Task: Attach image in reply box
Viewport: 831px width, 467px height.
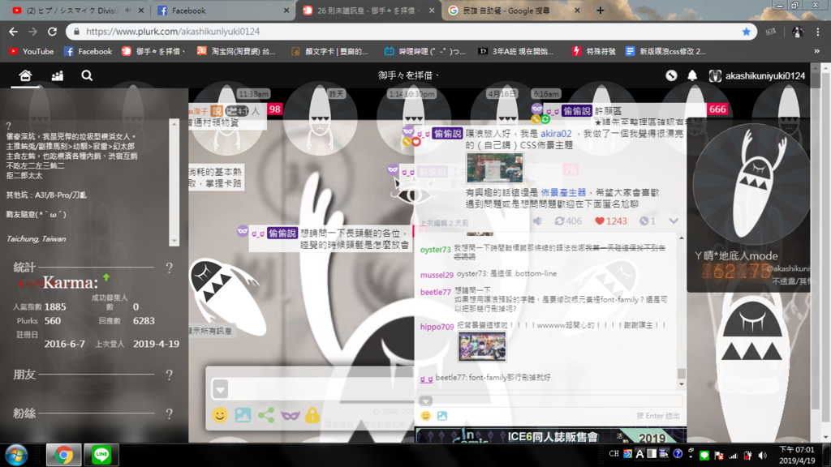Action: (x=442, y=416)
